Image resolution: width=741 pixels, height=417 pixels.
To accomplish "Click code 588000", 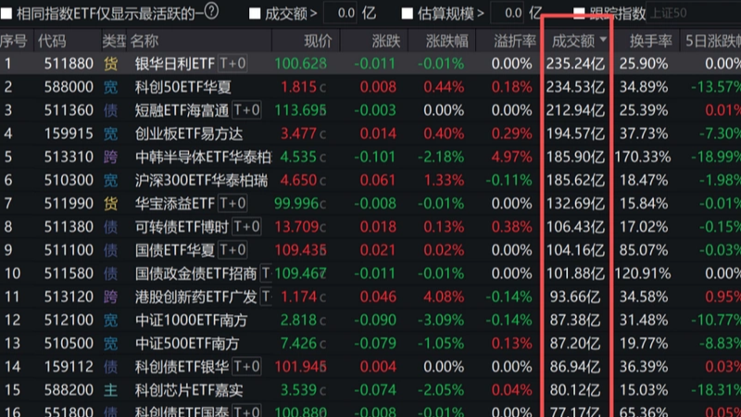I will point(69,87).
